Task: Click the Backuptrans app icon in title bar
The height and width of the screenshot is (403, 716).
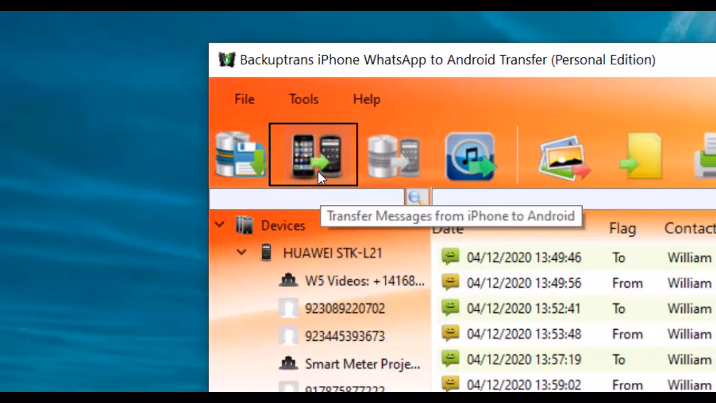Action: [x=227, y=59]
